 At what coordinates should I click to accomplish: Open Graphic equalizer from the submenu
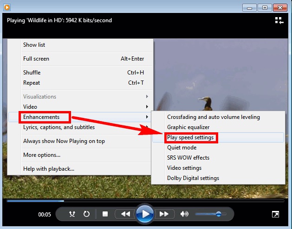pyautogui.click(x=188, y=127)
